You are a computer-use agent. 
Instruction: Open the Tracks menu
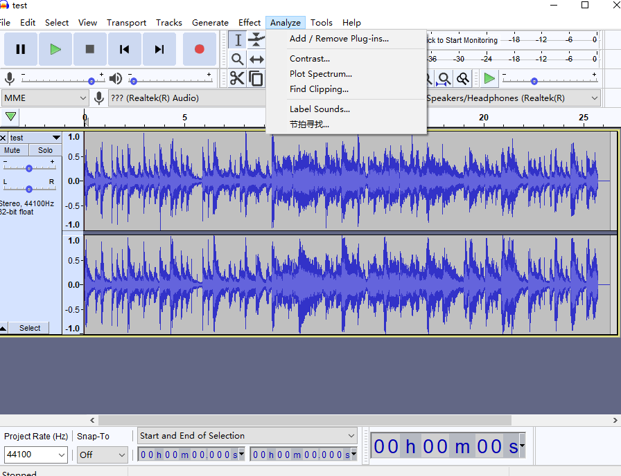click(x=168, y=23)
